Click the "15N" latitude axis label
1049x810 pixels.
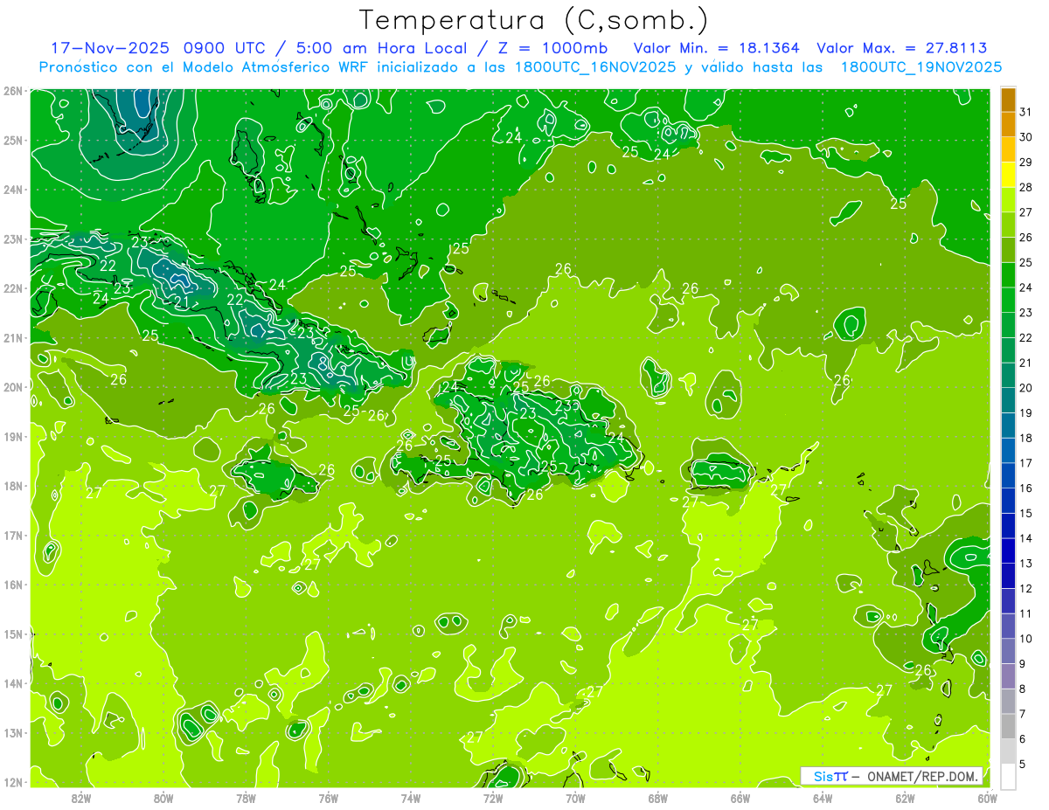[13, 634]
